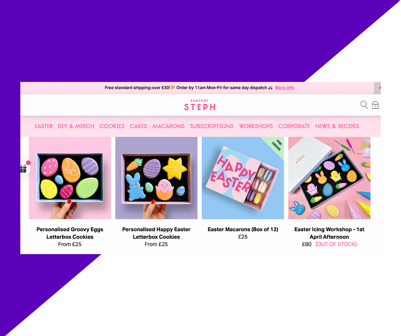
Task: Open the Subscriptions menu item
Action: point(212,126)
